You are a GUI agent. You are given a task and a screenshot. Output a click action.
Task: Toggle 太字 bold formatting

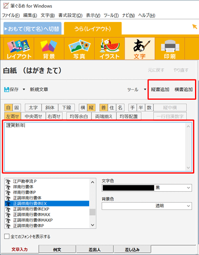coord(33,107)
